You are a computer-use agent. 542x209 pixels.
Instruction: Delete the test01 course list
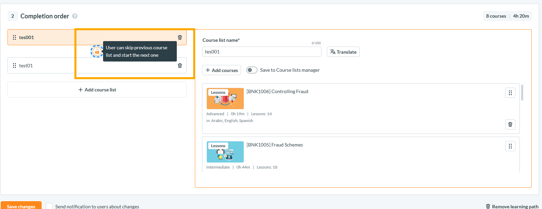[180, 66]
